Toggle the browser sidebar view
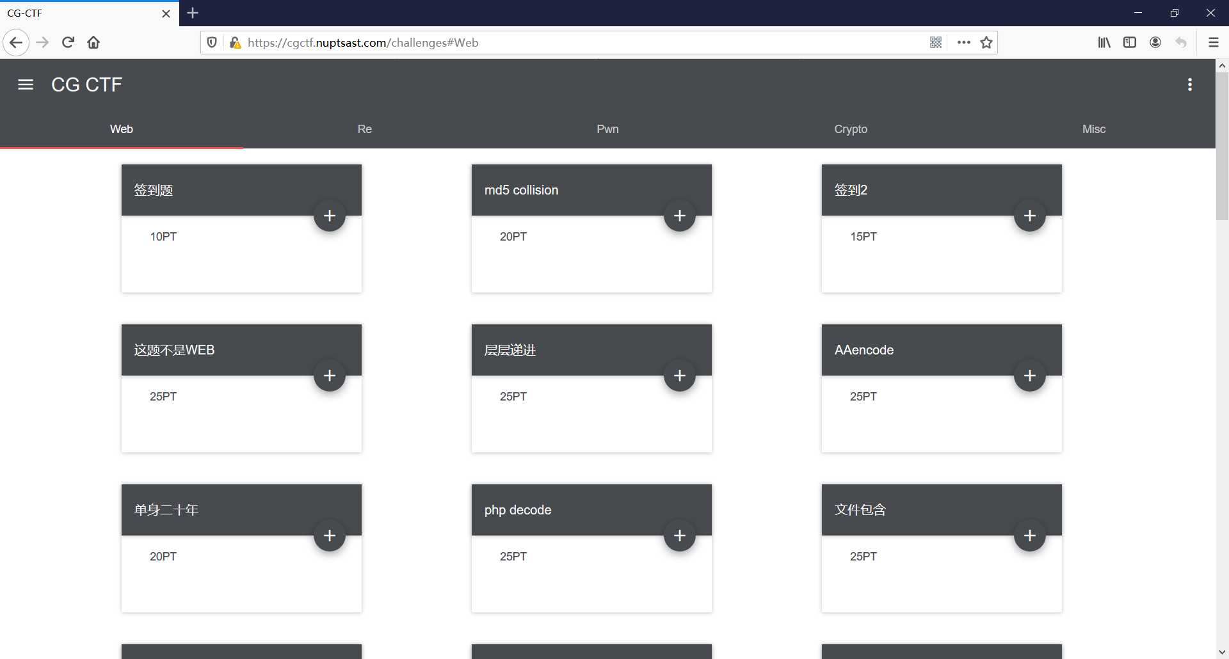The height and width of the screenshot is (659, 1229). point(1130,43)
